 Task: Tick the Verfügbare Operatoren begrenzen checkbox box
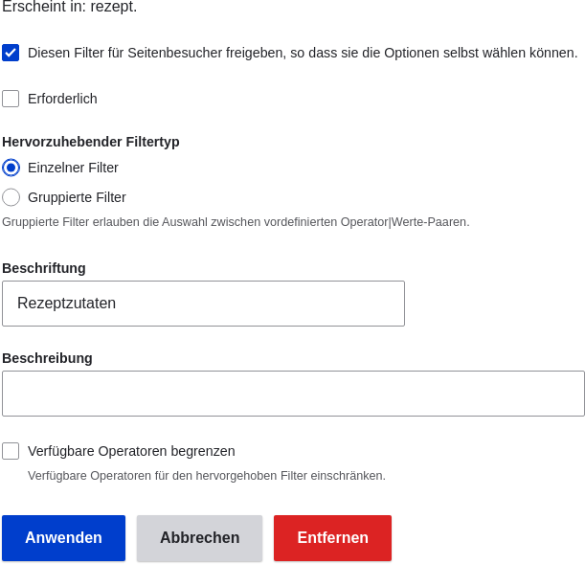(x=11, y=451)
